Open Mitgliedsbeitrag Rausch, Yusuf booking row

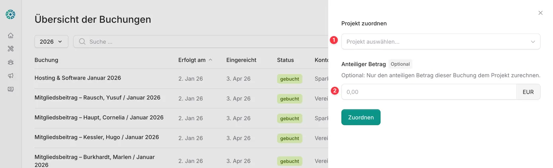pyautogui.click(x=97, y=98)
